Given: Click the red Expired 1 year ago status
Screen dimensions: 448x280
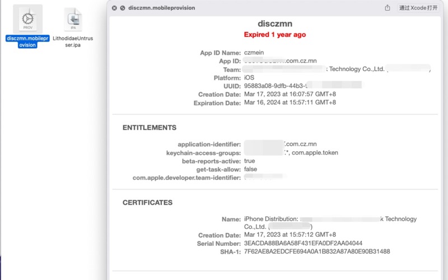Looking at the screenshot, I should pyautogui.click(x=274, y=35).
